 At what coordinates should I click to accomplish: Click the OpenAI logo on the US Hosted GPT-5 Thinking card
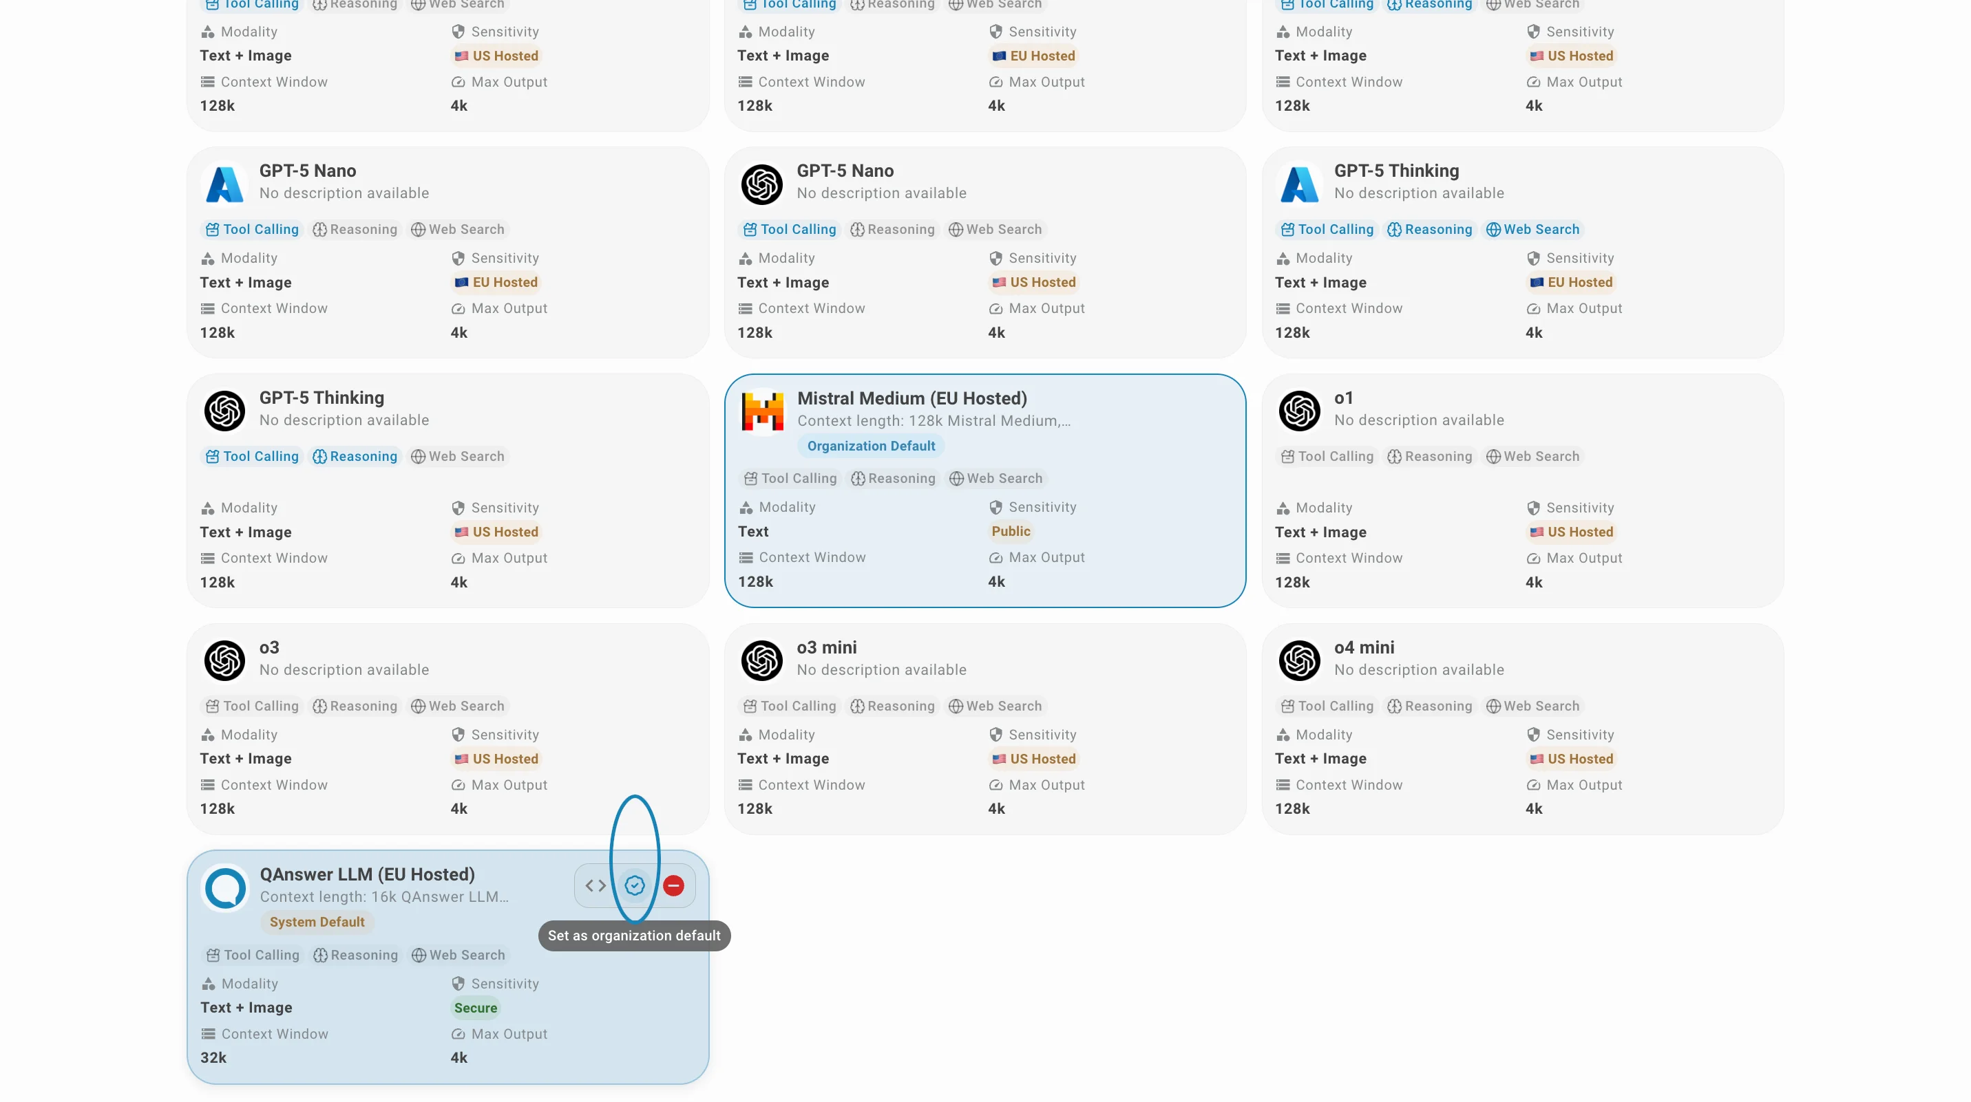225,411
